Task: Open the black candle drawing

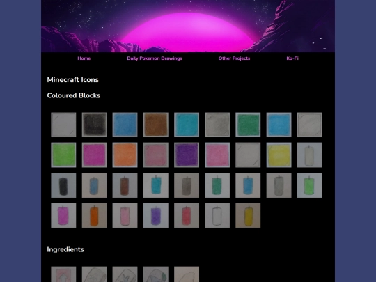Action: pos(63,185)
